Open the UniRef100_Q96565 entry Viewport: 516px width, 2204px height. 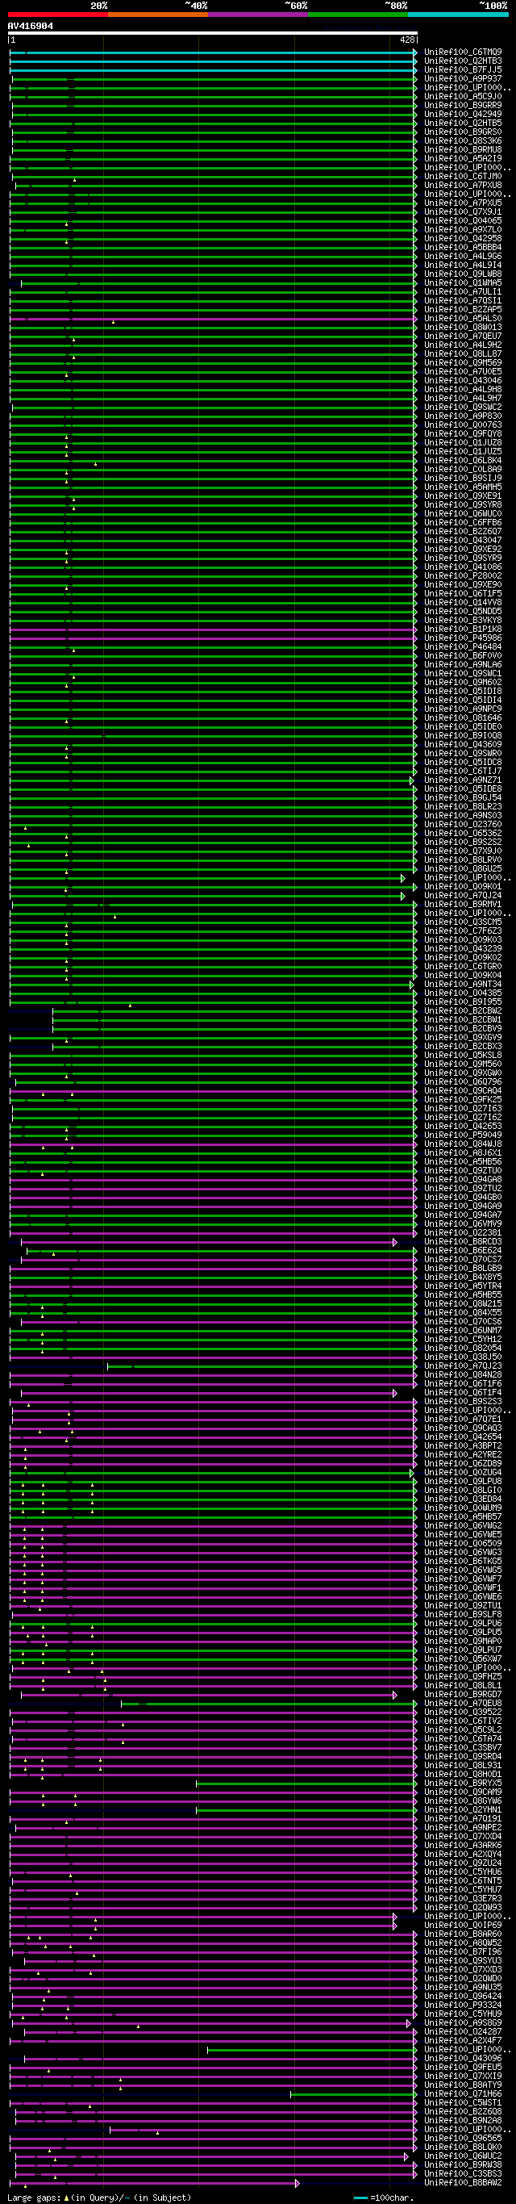tap(462, 2138)
